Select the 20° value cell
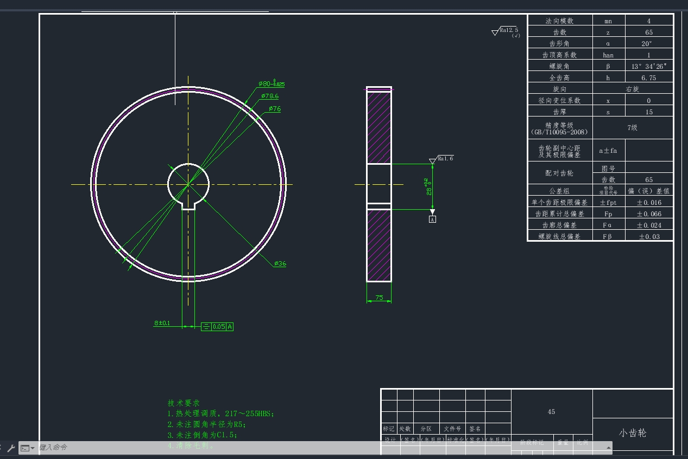688x459 pixels. pos(649,43)
